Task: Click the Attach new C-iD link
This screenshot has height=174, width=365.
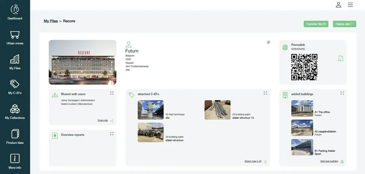Action: 253,161
